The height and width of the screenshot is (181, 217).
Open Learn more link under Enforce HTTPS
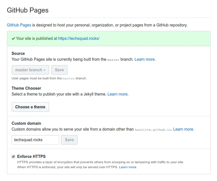tap(128, 167)
